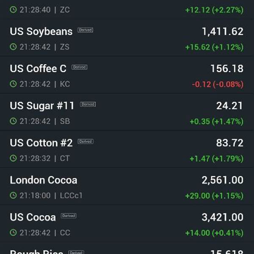Screen dimensions: 254x254
Task: Click the clock icon in US Soybeans row
Action: (13, 47)
